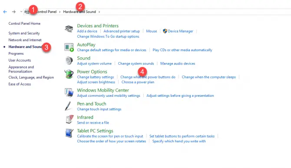Open Tablet PC Settings heading

click(95, 131)
